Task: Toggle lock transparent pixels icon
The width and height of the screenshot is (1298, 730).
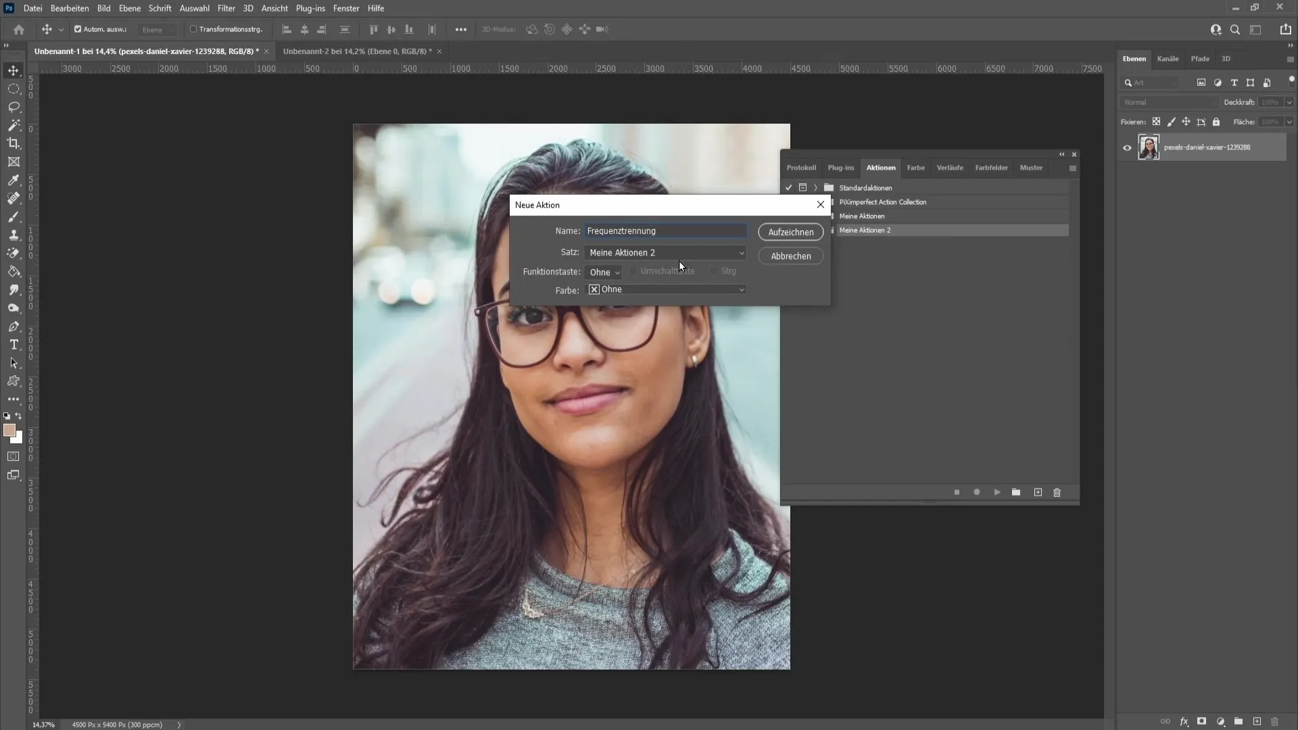Action: [x=1157, y=122]
